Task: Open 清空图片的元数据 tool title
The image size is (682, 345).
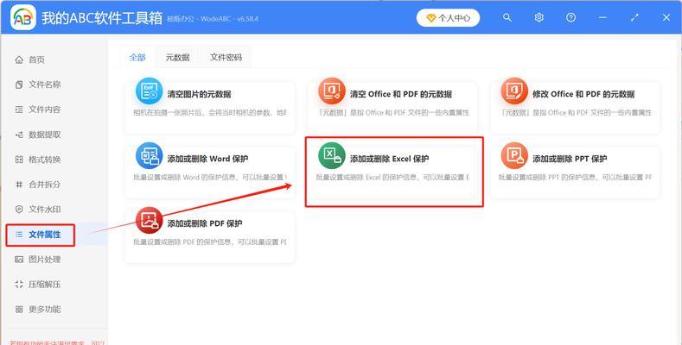Action: click(199, 94)
